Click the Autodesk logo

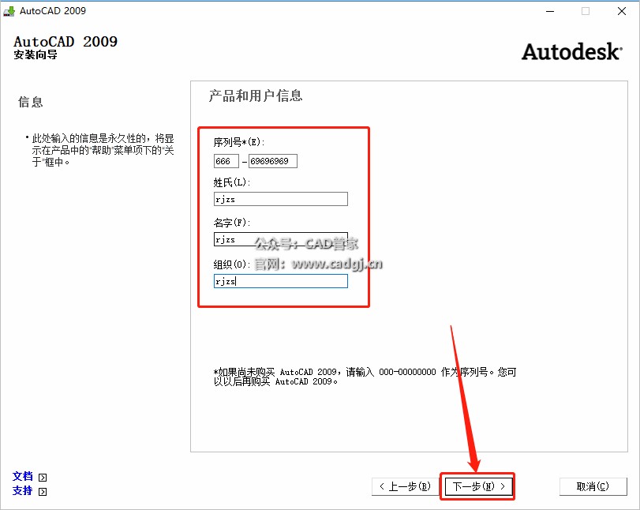(572, 52)
